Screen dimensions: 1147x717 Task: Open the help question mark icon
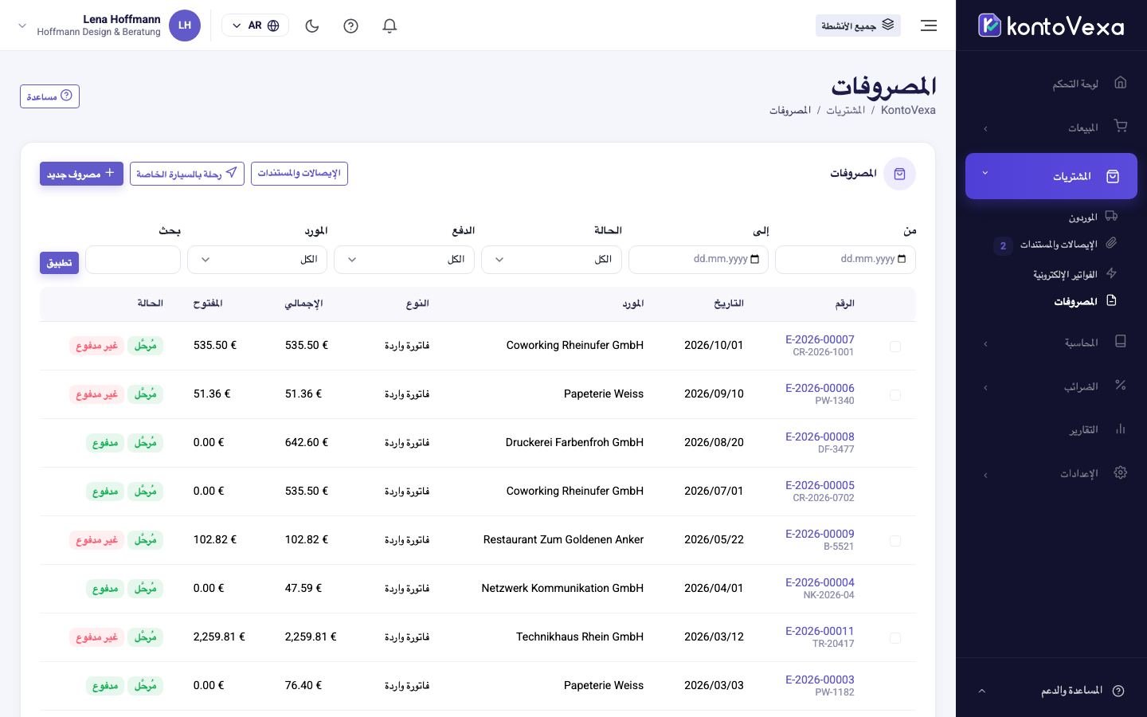pos(350,25)
